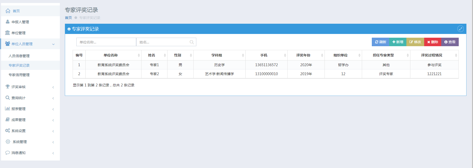The height and width of the screenshot is (168, 473).
Task: Click the 首页 breadcrumb link
Action: click(x=68, y=18)
